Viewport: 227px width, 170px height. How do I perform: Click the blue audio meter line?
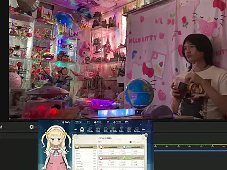[191, 151]
